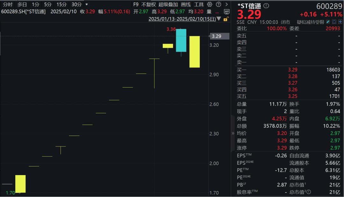
Task: Click 卖一 ask row label
Action: pos(241,62)
